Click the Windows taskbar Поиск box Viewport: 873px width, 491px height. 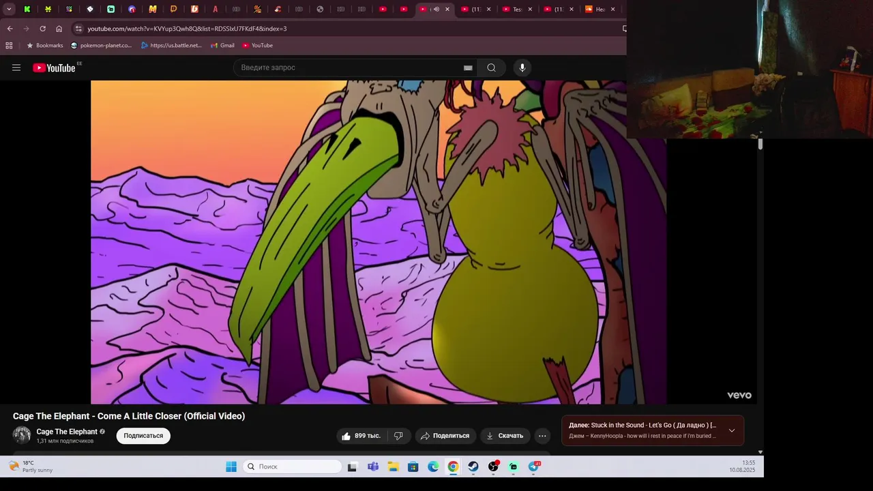(x=292, y=466)
